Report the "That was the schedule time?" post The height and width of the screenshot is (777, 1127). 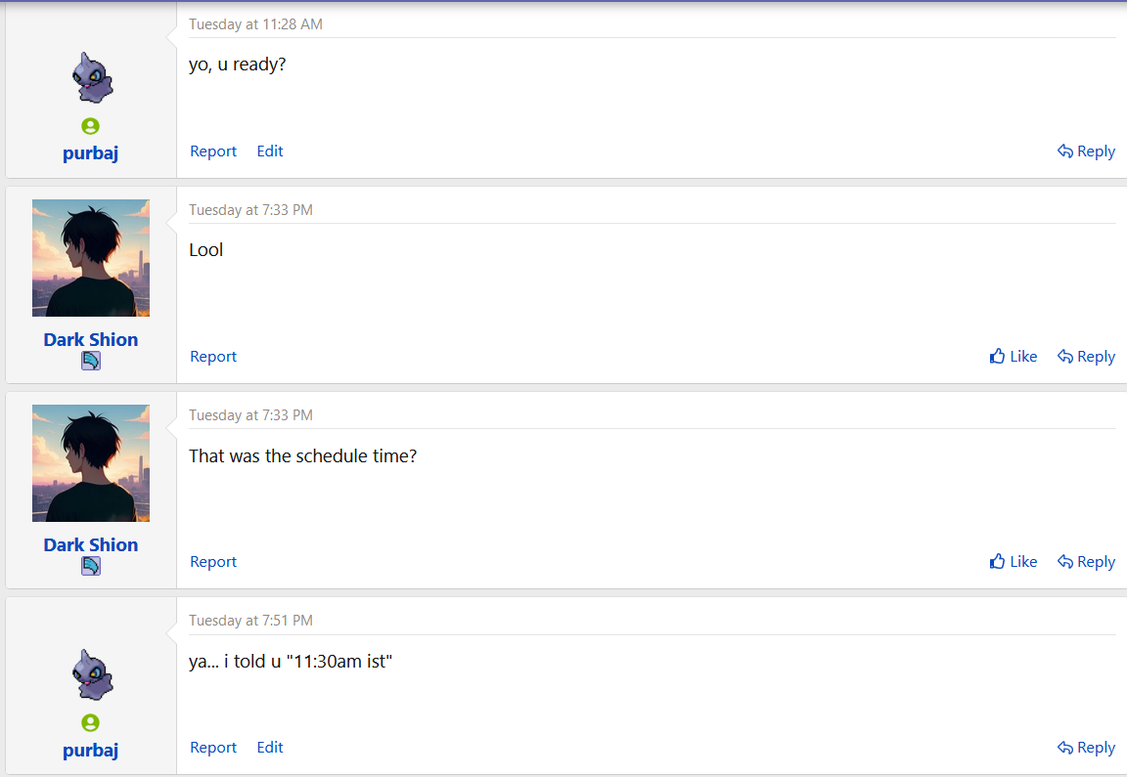tap(212, 562)
